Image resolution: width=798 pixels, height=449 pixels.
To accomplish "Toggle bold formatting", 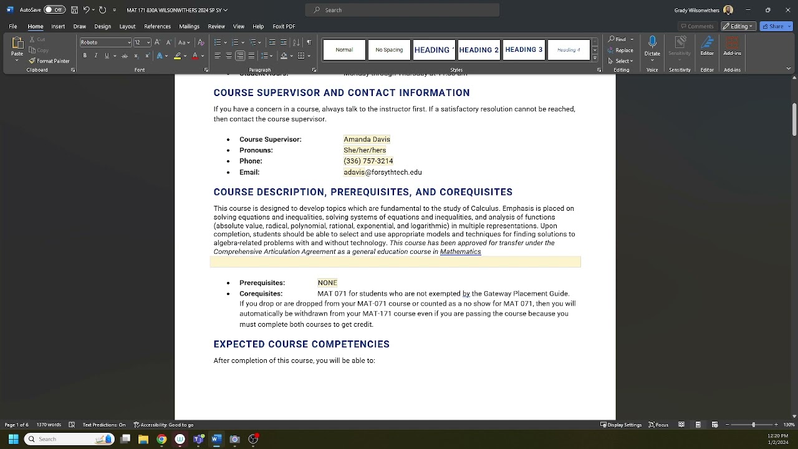I will tap(85, 56).
